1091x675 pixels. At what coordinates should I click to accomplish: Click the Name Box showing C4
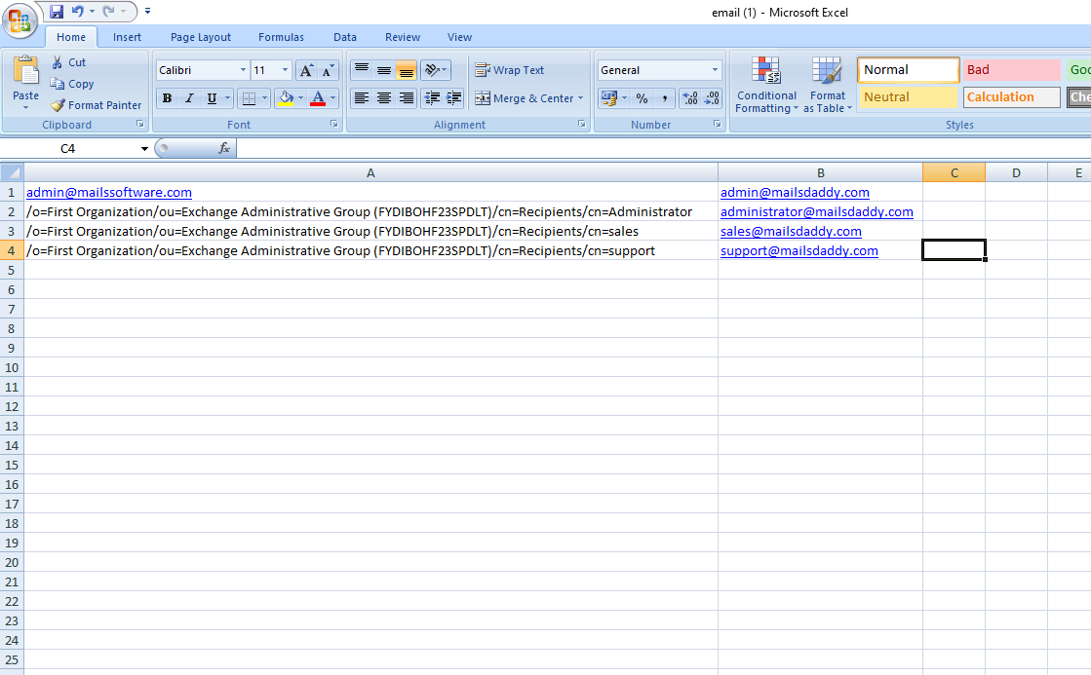tap(67, 148)
